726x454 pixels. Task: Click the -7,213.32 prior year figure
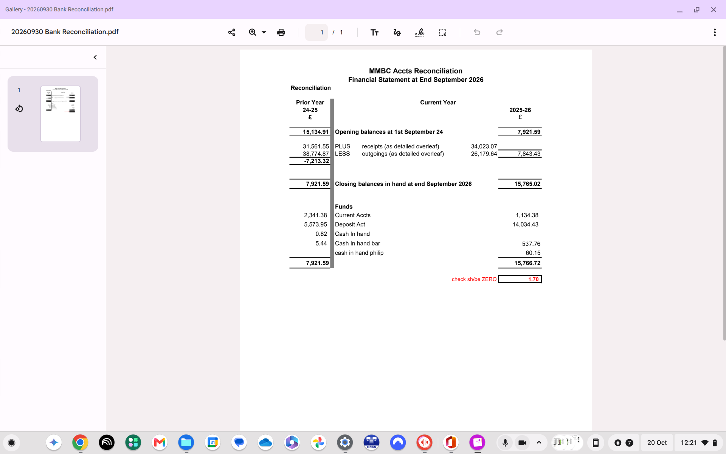tap(316, 161)
